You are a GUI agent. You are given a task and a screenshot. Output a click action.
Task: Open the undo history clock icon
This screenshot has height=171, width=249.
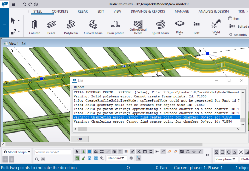[36, 4]
